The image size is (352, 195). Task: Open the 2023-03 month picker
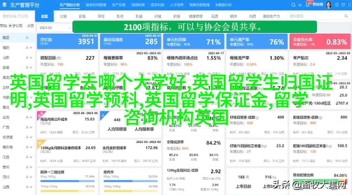pyautogui.click(x=54, y=28)
